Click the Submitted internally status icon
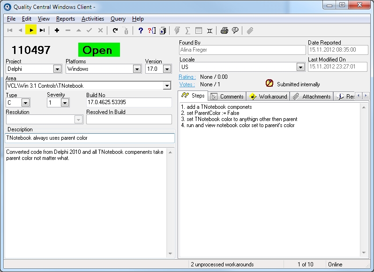 269,83
